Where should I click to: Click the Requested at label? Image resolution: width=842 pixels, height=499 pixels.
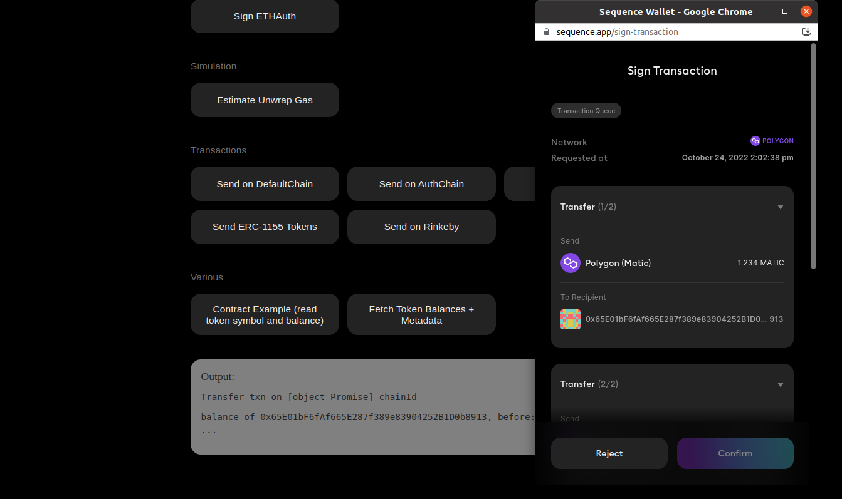579,158
